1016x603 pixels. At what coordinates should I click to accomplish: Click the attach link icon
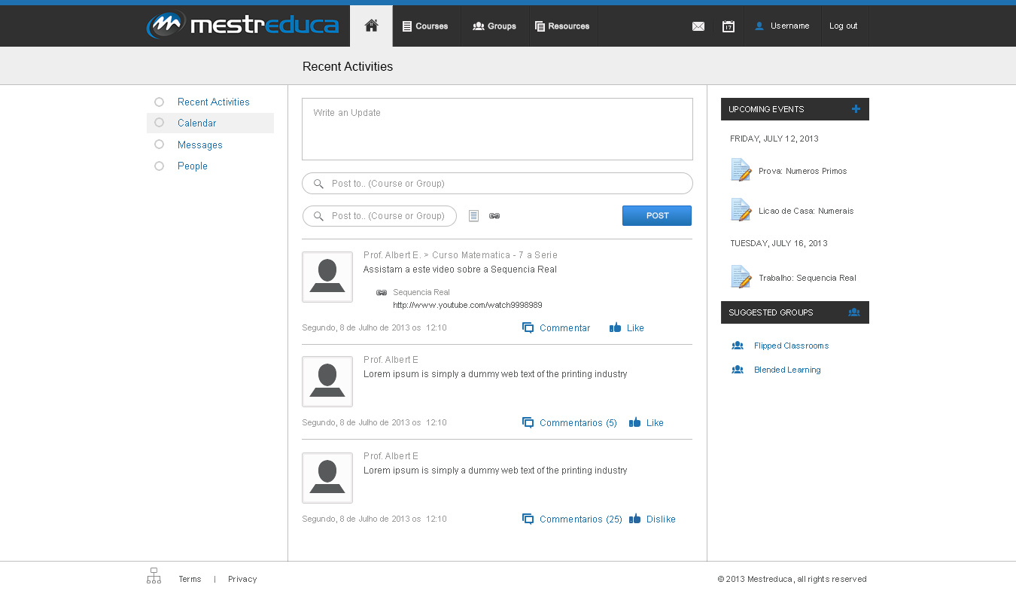[494, 216]
